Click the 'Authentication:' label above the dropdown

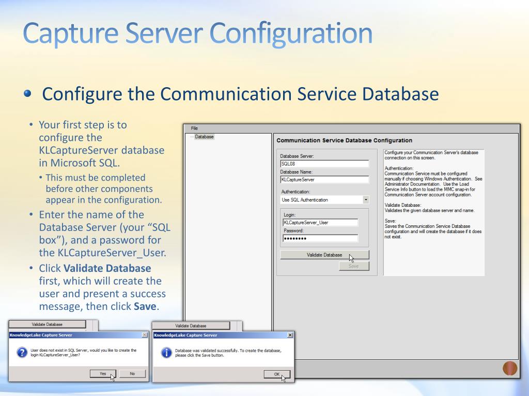pyautogui.click(x=295, y=192)
